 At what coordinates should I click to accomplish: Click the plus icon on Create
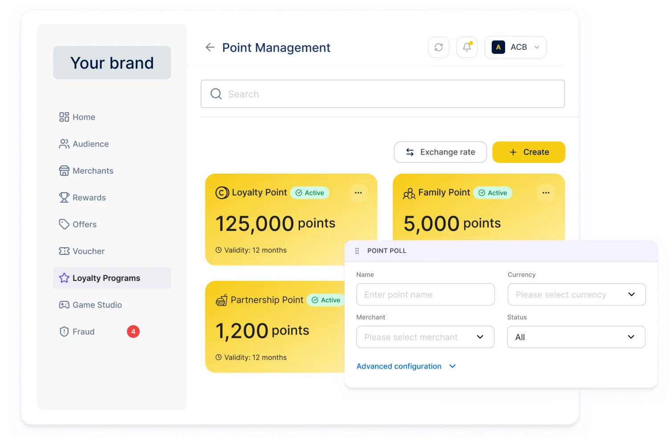513,152
